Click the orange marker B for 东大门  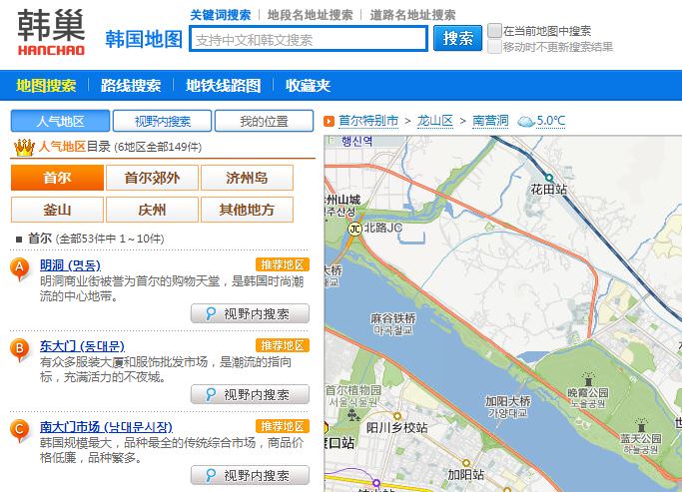[x=20, y=349]
